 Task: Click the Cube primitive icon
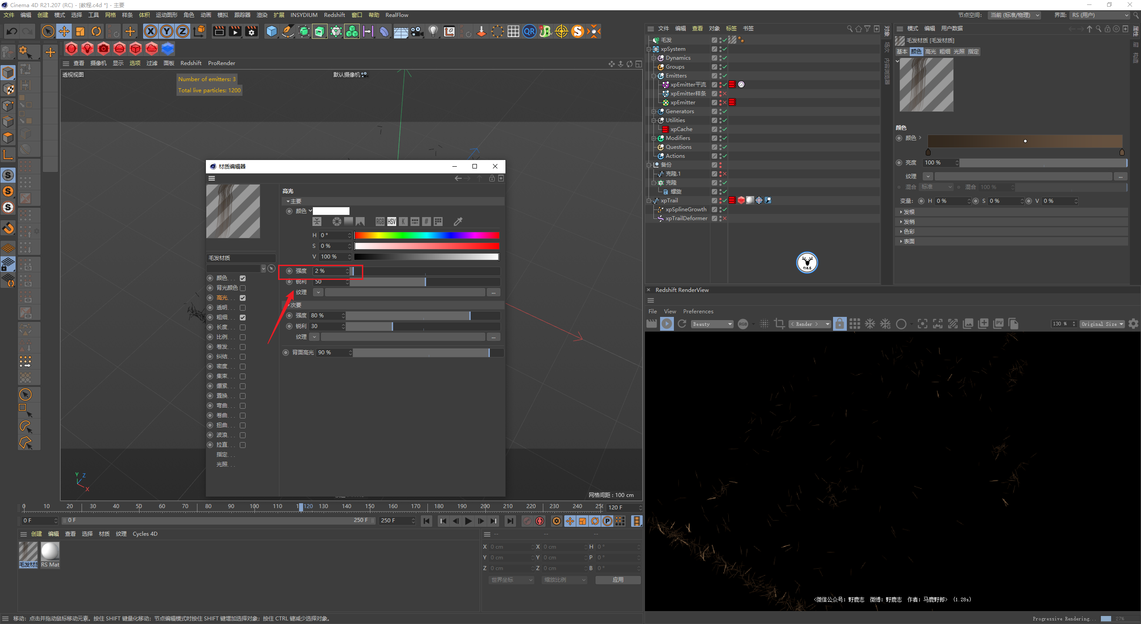(271, 31)
